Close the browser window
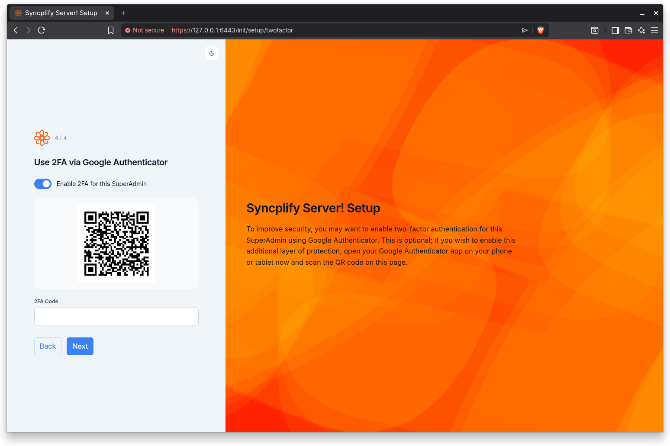 point(656,13)
